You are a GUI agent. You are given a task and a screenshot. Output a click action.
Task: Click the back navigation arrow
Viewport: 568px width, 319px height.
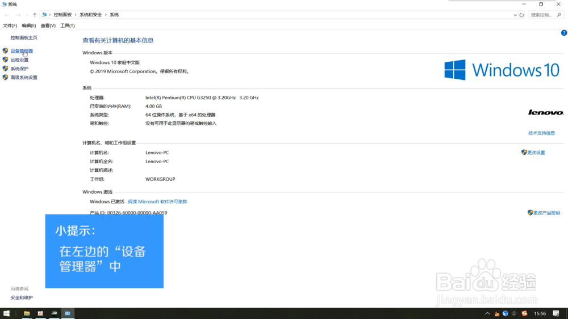coord(7,15)
